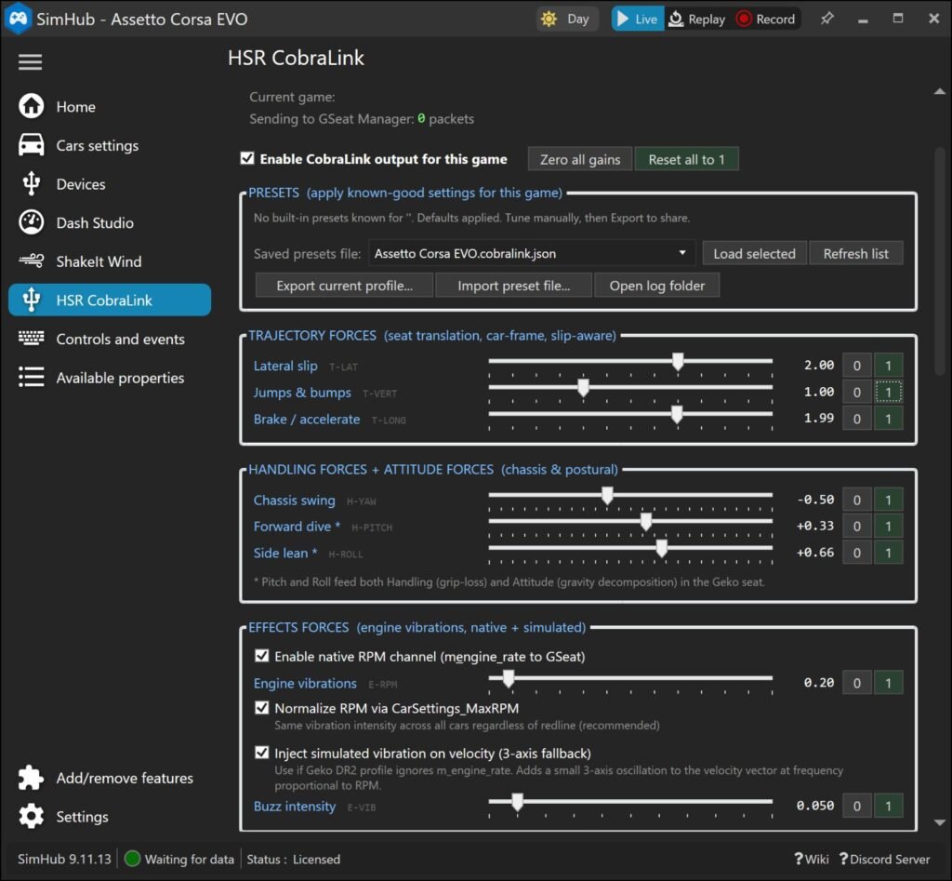Click the Buzz intensity slider handle
The width and height of the screenshot is (952, 881).
517,802
